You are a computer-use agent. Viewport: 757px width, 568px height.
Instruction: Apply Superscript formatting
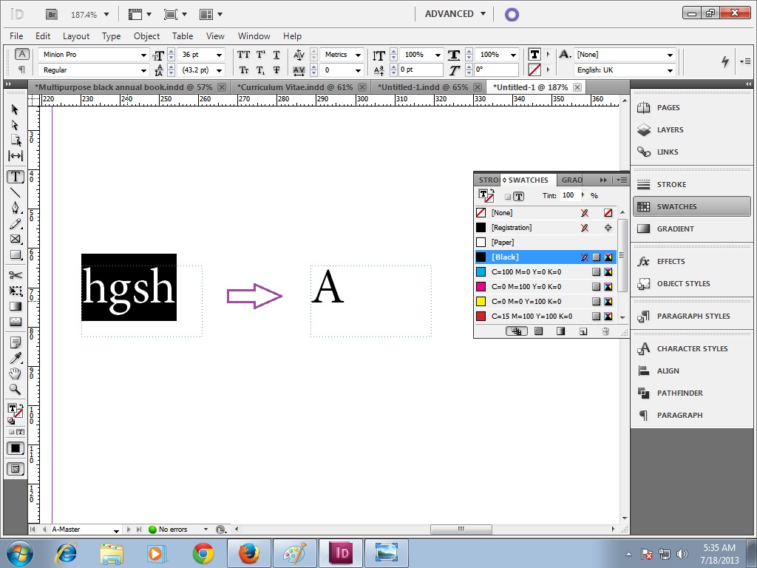point(260,54)
